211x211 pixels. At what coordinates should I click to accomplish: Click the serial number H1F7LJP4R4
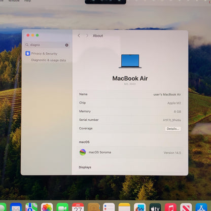pyautogui.click(x=172, y=120)
